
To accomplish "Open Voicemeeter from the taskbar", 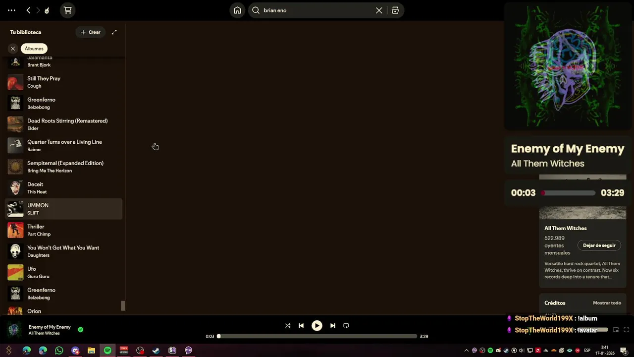I will click(x=124, y=351).
